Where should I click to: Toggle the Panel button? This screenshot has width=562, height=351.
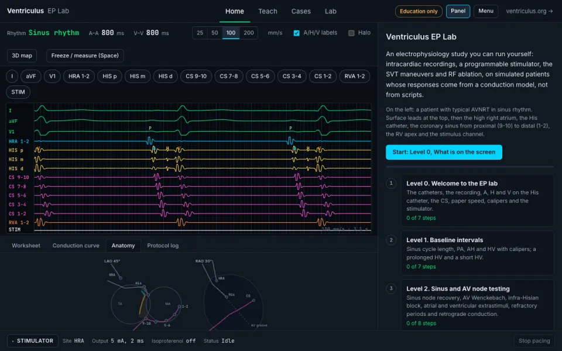click(458, 11)
